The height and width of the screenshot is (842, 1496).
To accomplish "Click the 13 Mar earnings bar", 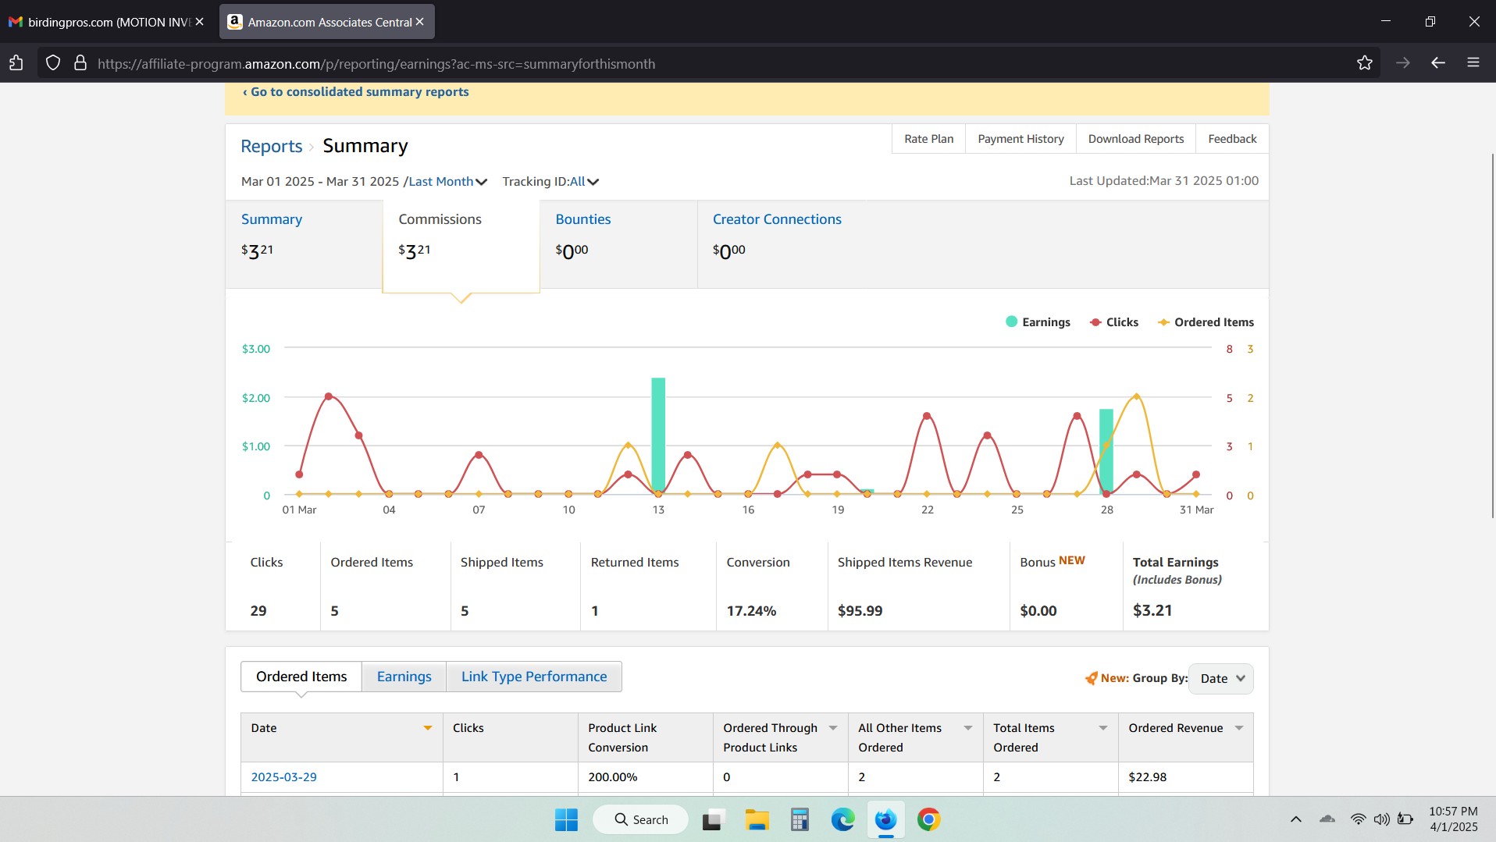I will (658, 435).
